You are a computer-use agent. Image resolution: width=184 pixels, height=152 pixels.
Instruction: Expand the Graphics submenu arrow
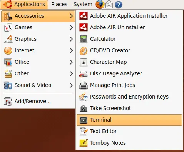[71, 39]
